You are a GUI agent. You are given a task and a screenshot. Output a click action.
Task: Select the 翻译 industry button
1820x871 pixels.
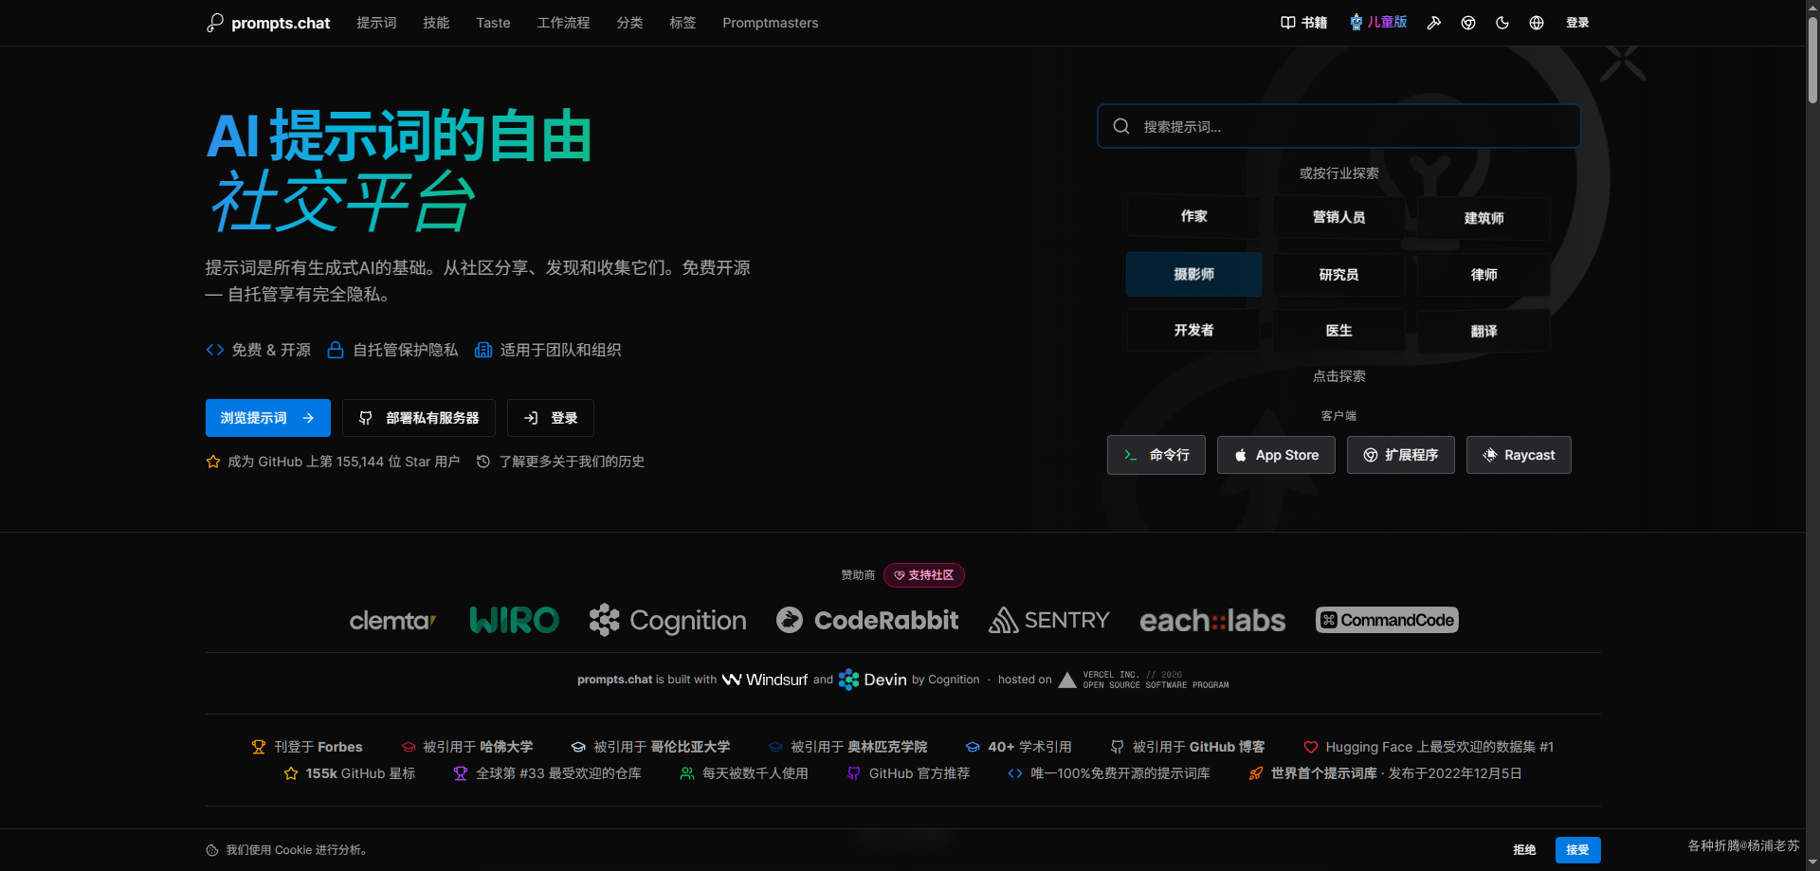(x=1483, y=331)
